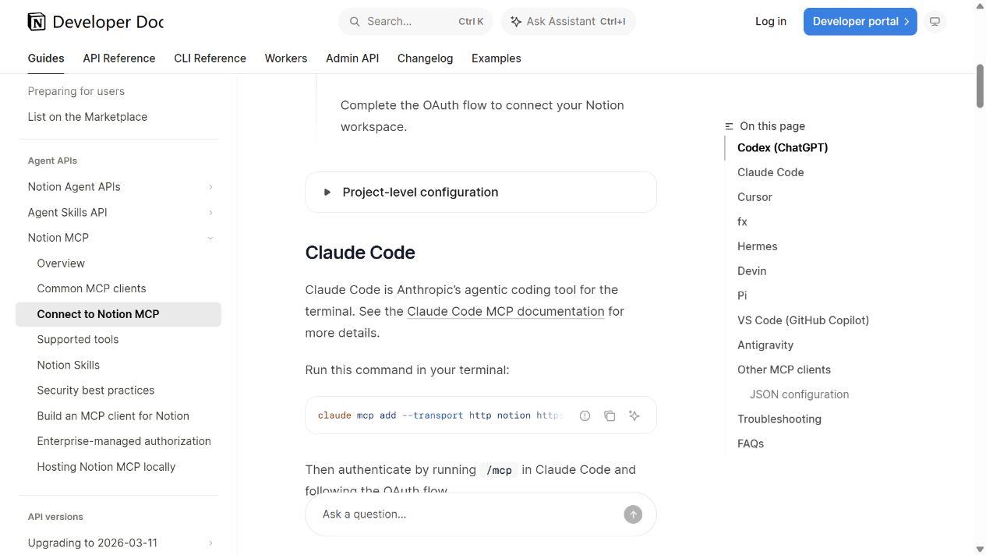Toggle the theme switcher monitor icon
Image resolution: width=986 pixels, height=555 pixels.
click(x=935, y=22)
